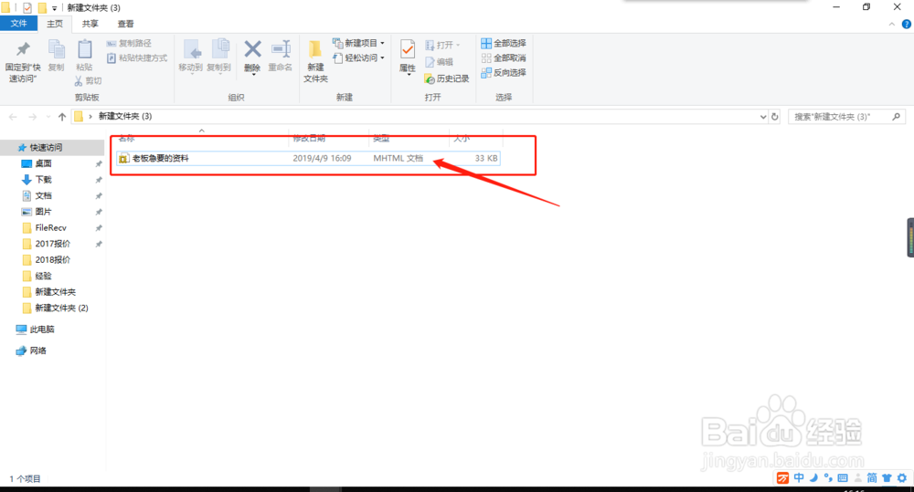Click the blue Help question icon
Viewport: 914px width, 492px height.
point(907,24)
